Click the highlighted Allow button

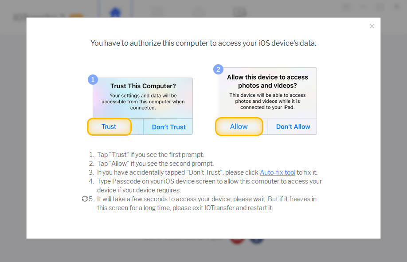239,126
